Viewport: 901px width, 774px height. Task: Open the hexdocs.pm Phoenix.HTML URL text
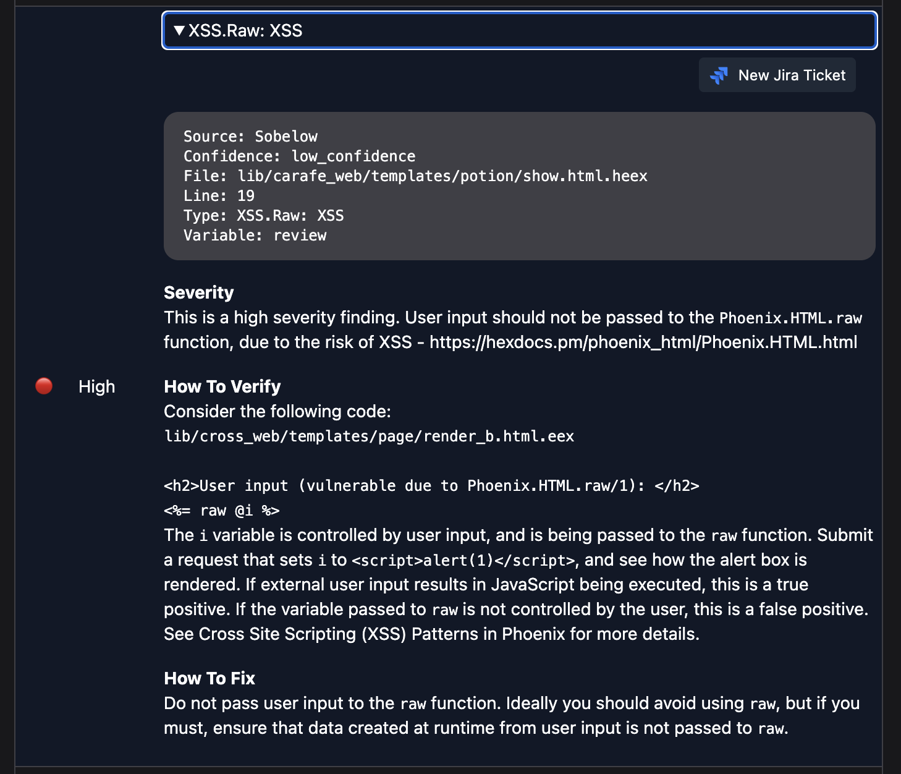pyautogui.click(x=643, y=342)
